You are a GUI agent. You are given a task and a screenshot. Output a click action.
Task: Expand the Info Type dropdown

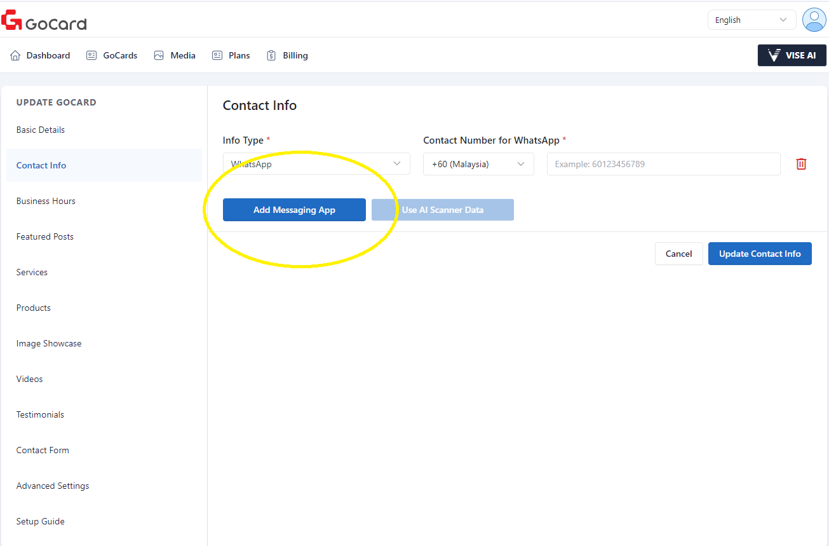[x=316, y=164]
